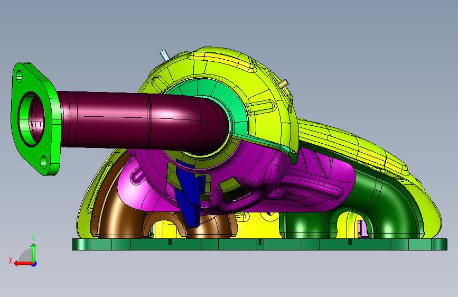This screenshot has width=458, height=297.
Task: Select the light blue pin on top
Action: point(164,55)
